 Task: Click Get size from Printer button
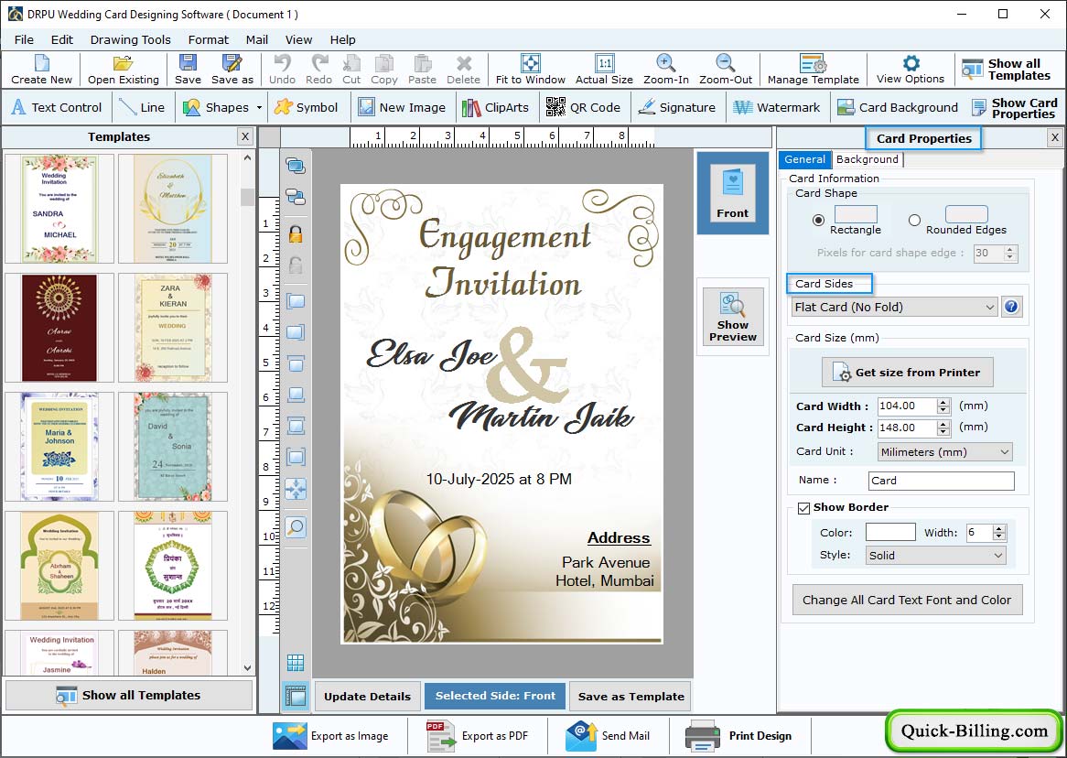point(907,373)
